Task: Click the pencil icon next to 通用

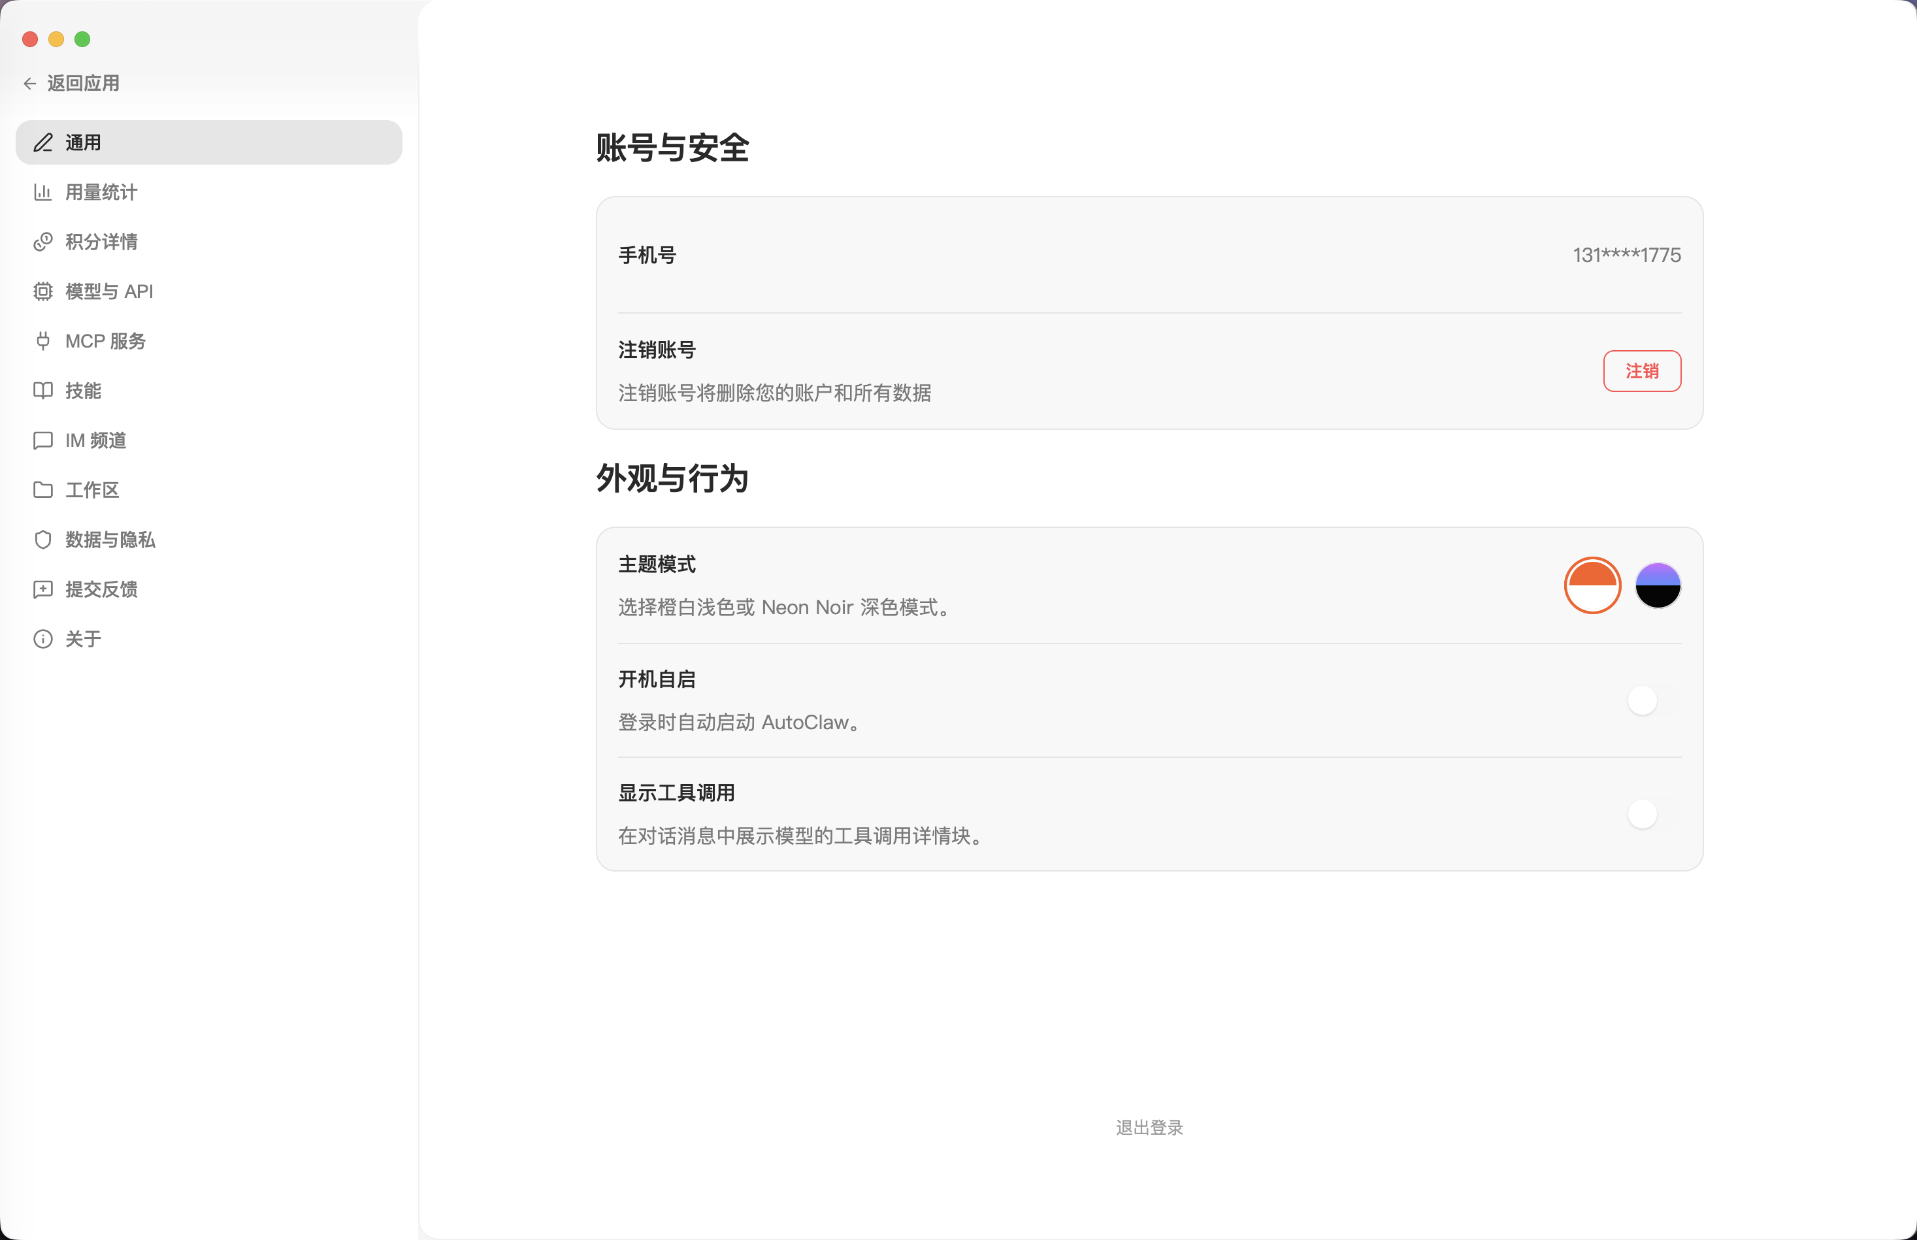Action: pyautogui.click(x=42, y=142)
